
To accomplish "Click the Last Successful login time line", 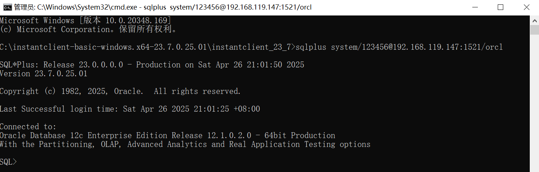I will coord(130,109).
